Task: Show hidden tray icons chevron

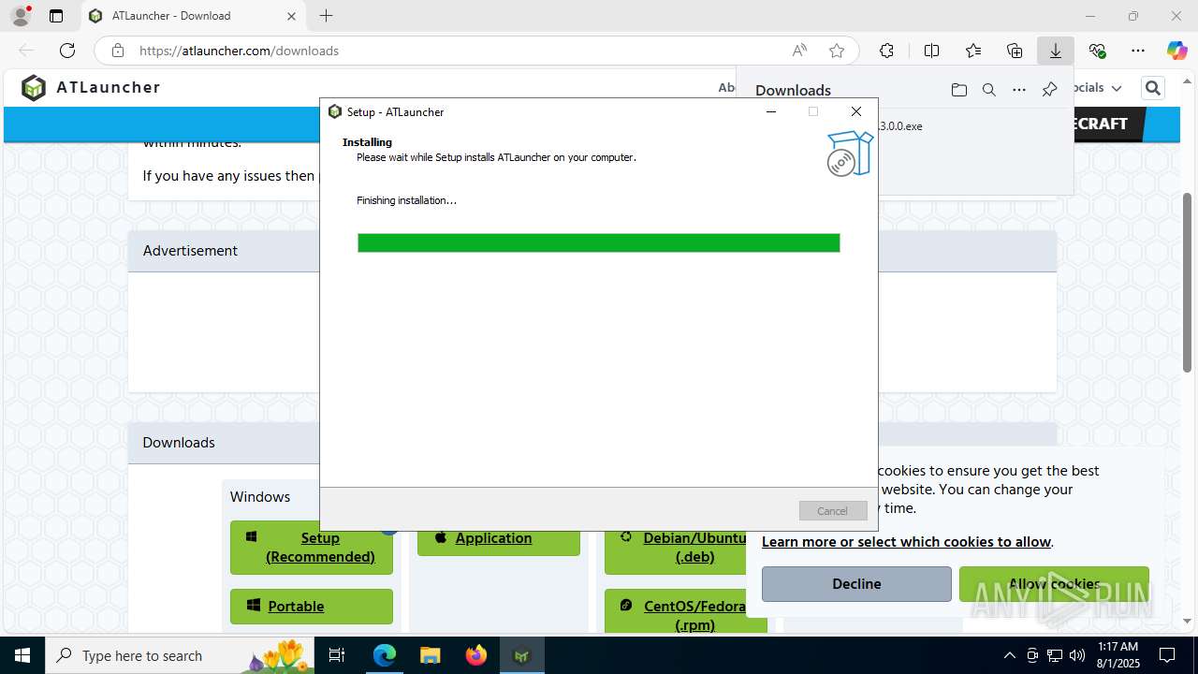Action: point(1009,655)
